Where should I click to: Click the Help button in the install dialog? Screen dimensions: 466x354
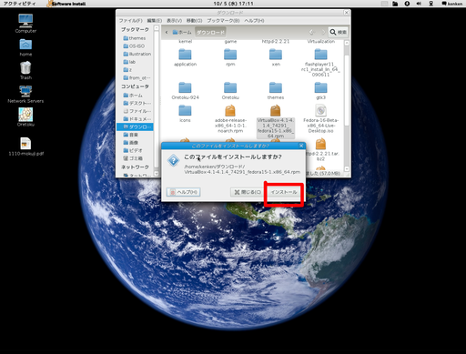[x=183, y=192]
